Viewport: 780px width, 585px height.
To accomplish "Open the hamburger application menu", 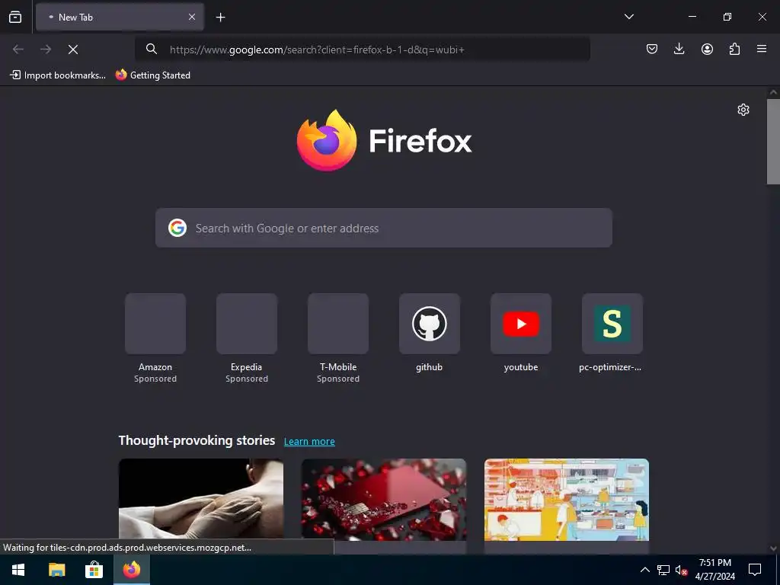I will pyautogui.click(x=762, y=49).
